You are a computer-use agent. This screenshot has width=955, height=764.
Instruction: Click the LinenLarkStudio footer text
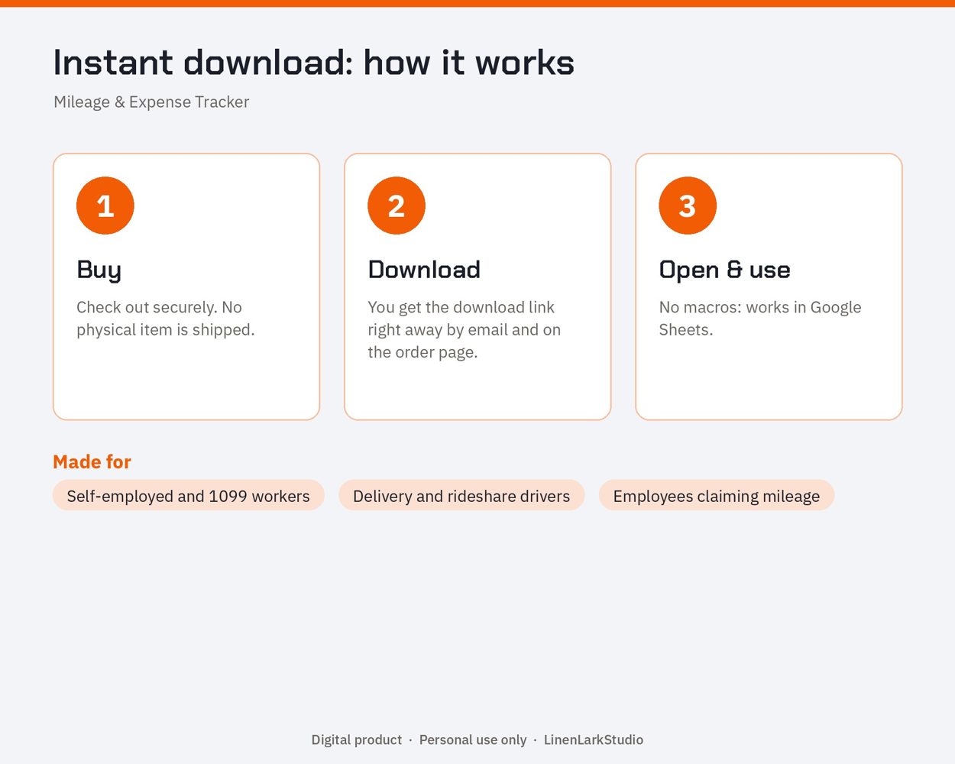point(594,740)
